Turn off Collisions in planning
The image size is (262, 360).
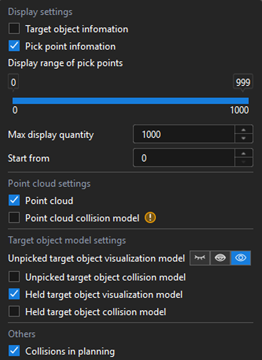(14, 351)
